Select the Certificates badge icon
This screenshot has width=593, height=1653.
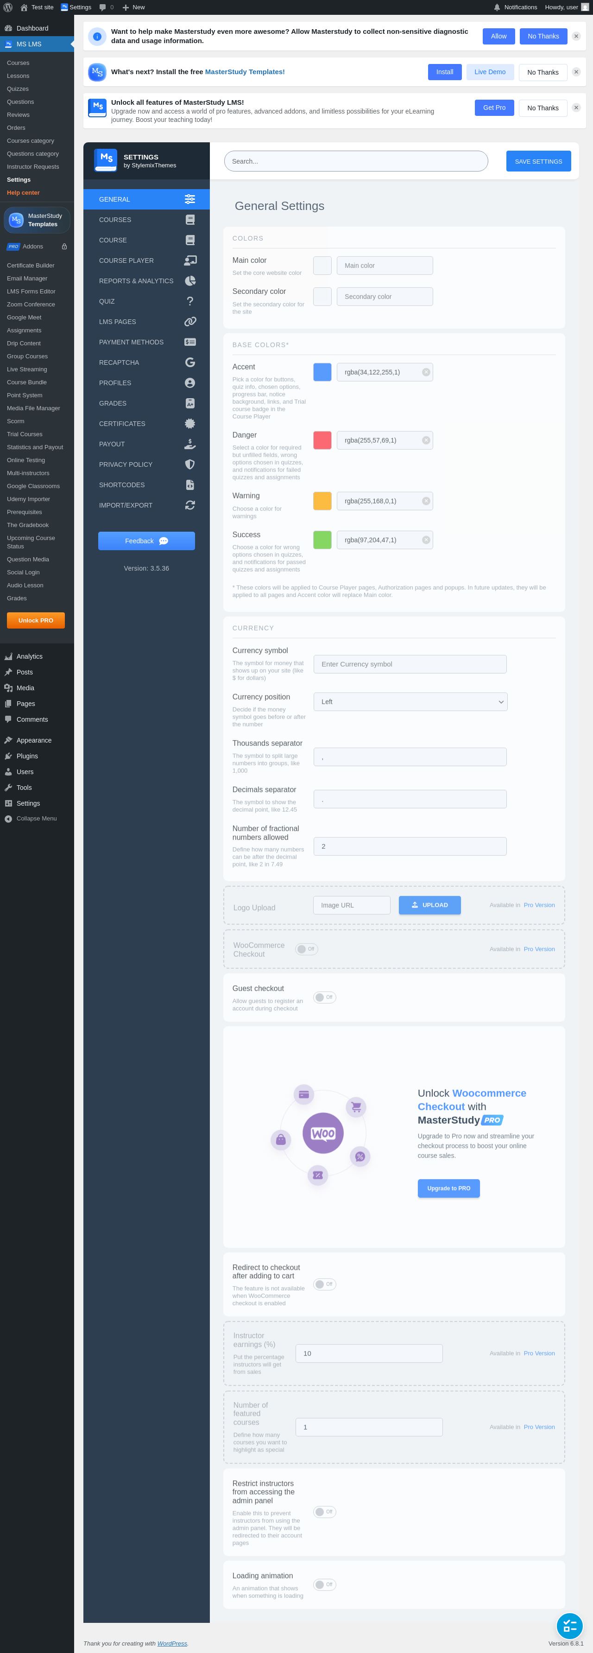click(190, 424)
